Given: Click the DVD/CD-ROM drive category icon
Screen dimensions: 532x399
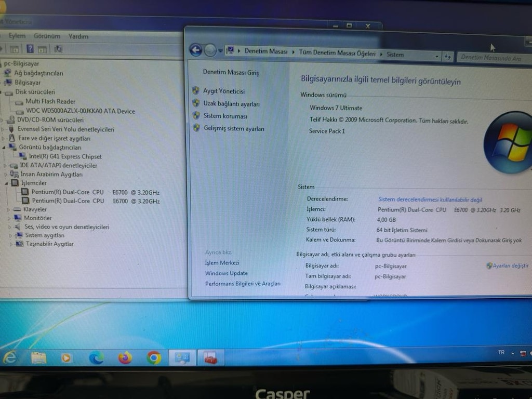Looking at the screenshot, I should (11, 120).
